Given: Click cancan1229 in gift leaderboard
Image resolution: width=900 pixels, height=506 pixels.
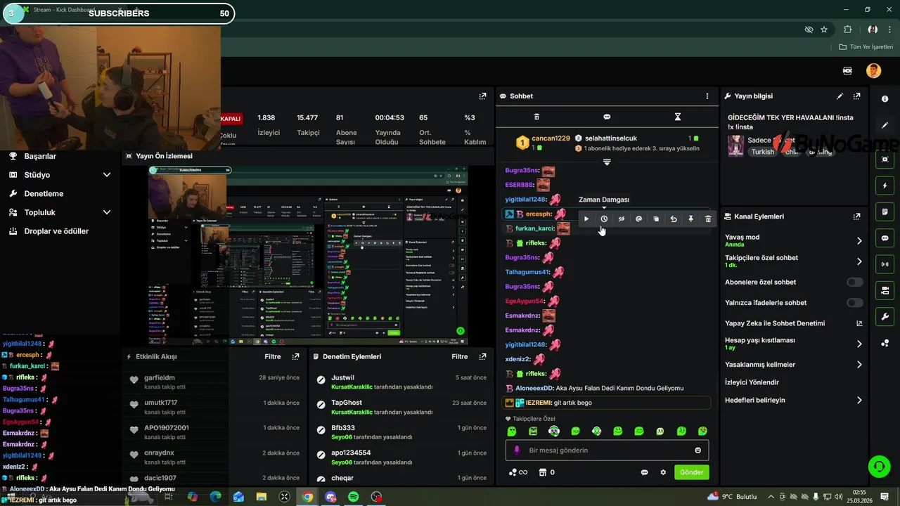Looking at the screenshot, I should pyautogui.click(x=551, y=138).
